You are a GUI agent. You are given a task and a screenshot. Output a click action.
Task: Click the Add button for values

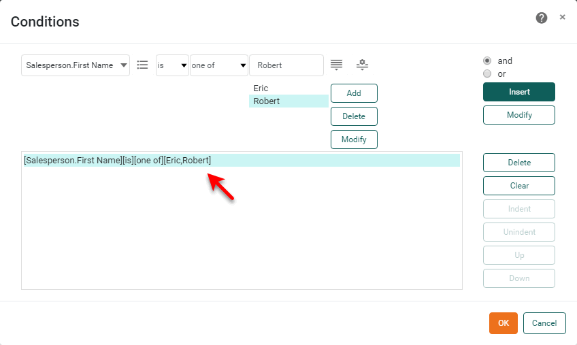[354, 93]
